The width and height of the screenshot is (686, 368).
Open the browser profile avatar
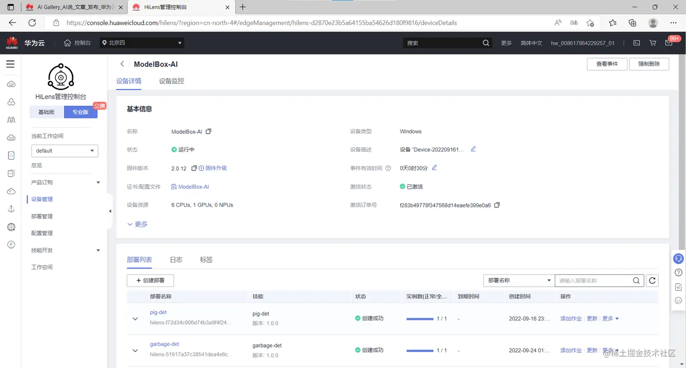653,23
